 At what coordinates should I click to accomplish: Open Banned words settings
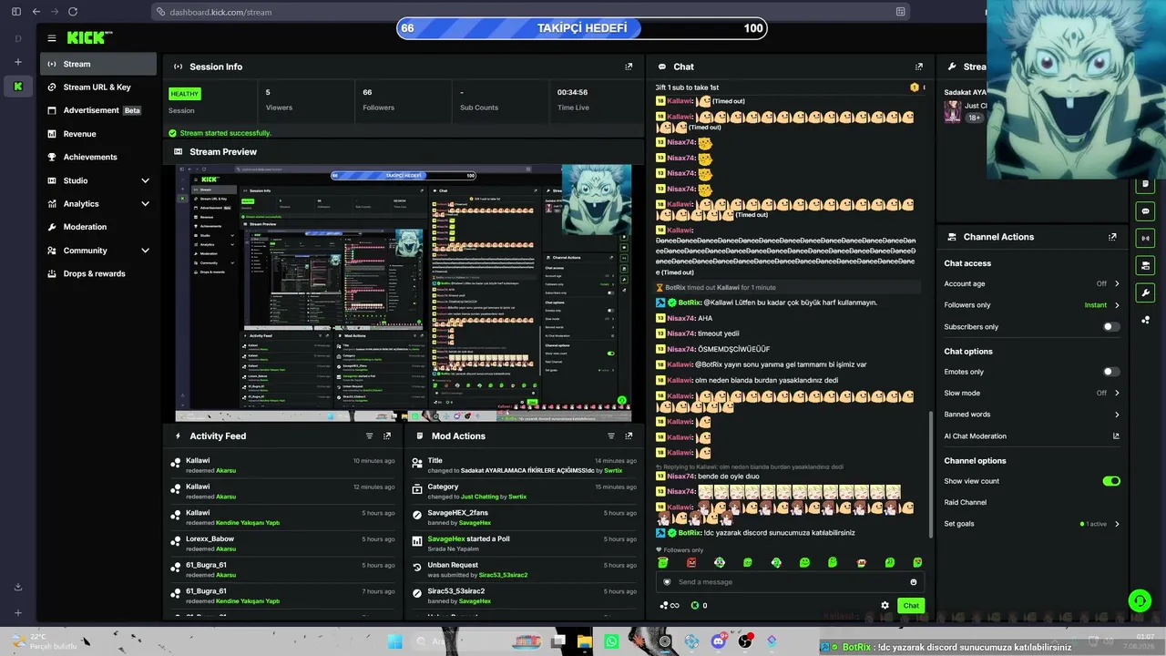[1032, 415]
